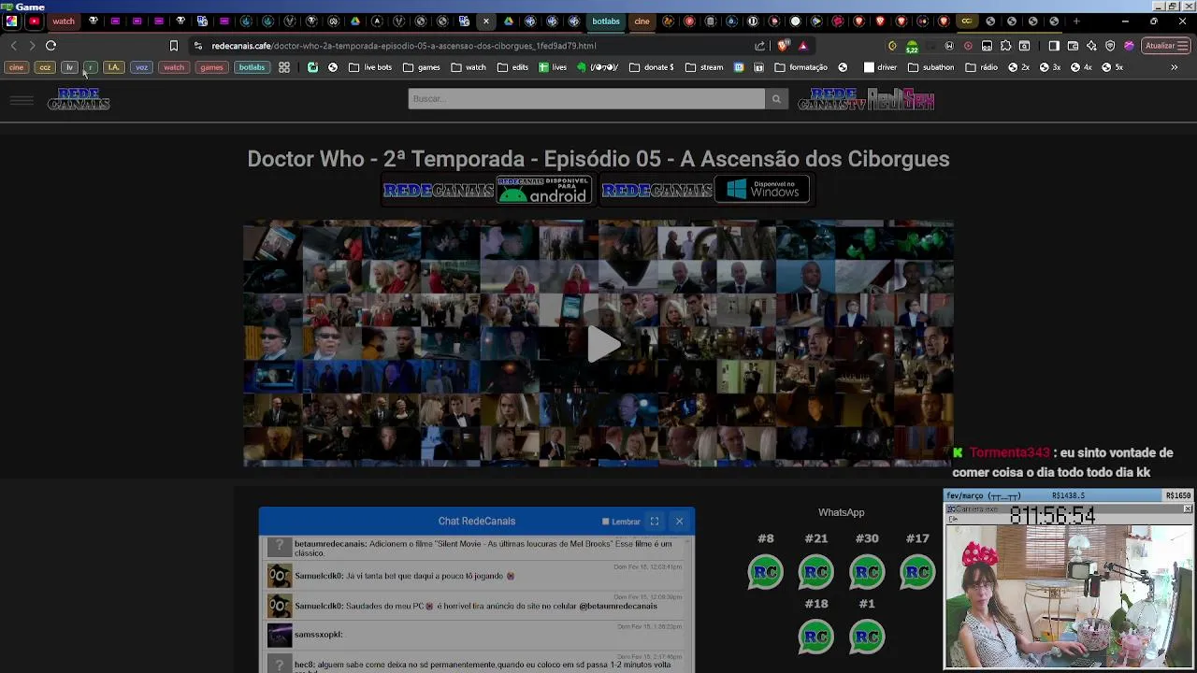1197x673 pixels.
Task: Expand 'stream' bookmarks folder
Action: [x=704, y=67]
